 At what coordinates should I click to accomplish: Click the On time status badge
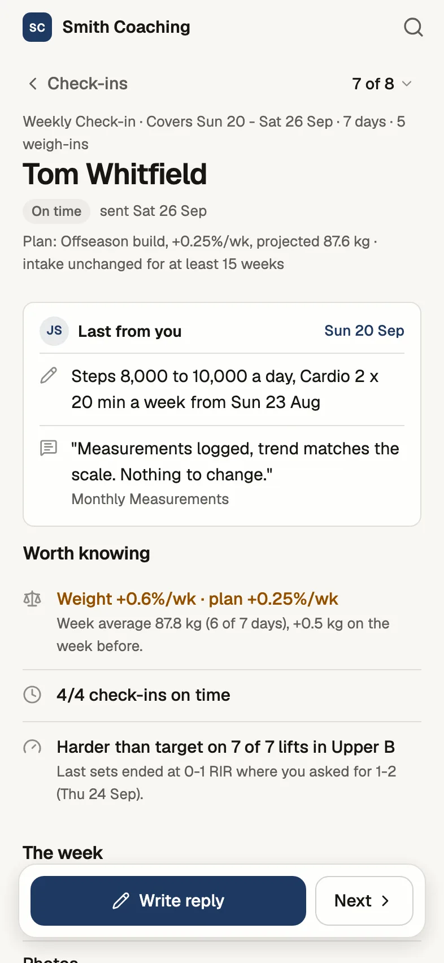tap(56, 211)
